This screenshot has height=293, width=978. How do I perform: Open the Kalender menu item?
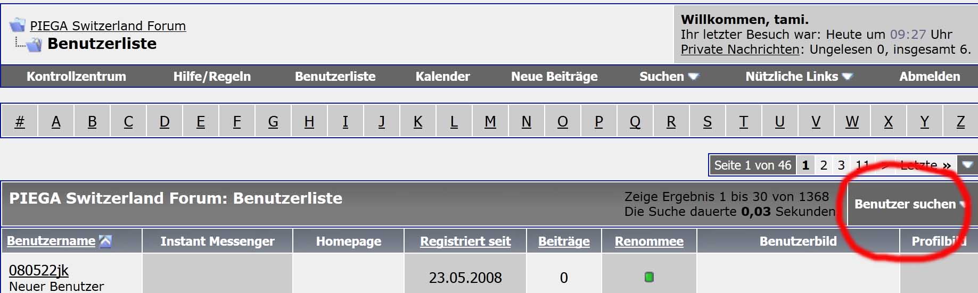pyautogui.click(x=442, y=77)
